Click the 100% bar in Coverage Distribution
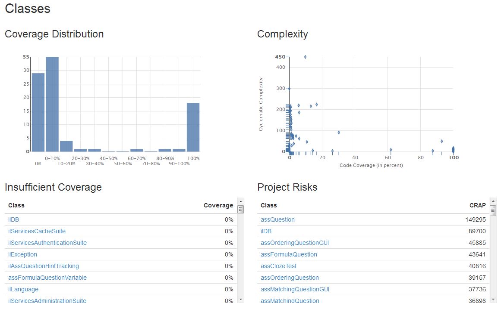 193,127
